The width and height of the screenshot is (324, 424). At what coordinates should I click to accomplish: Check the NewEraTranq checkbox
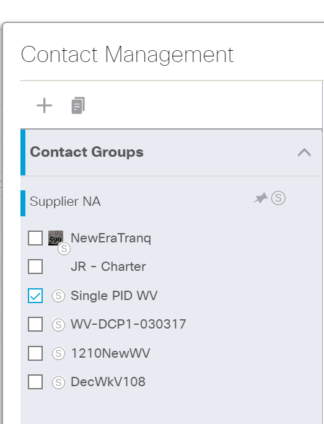(35, 238)
